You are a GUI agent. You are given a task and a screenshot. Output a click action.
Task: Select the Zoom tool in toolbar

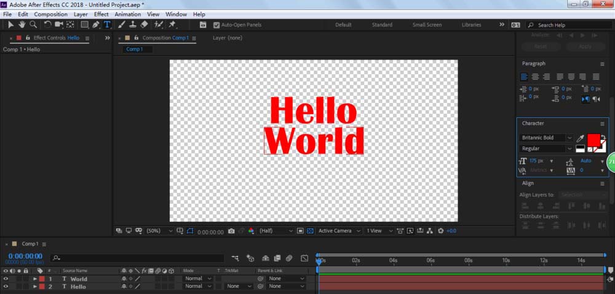(x=33, y=25)
